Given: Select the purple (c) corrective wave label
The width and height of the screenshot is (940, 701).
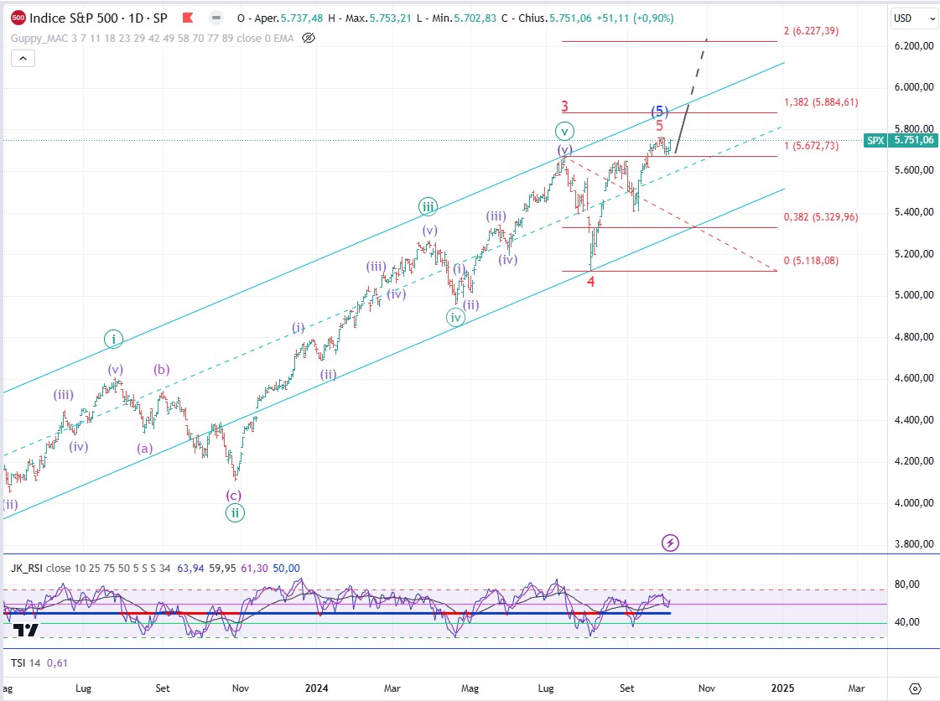Looking at the screenshot, I should [x=234, y=496].
